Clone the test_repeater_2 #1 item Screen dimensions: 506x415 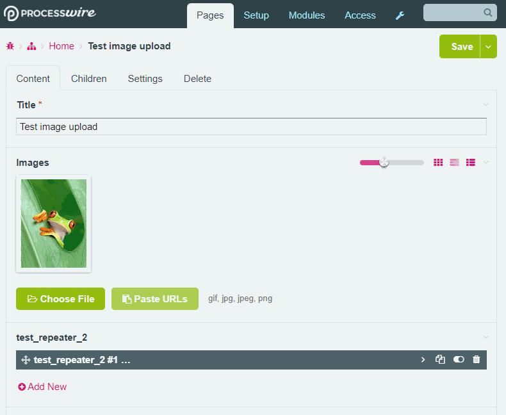point(440,359)
